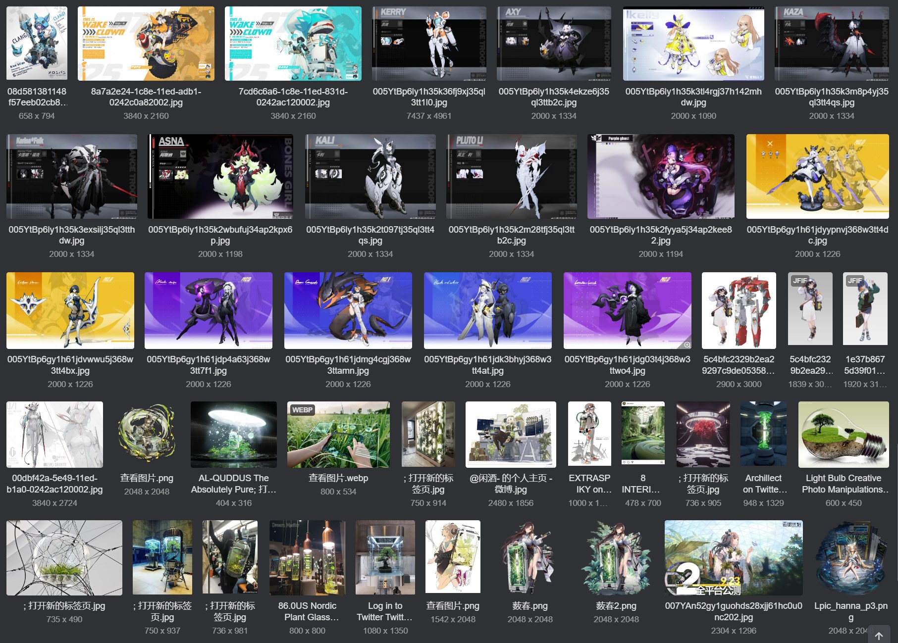Open the 数春.png image thumbnail
Image resolution: width=898 pixels, height=643 pixels.
pos(530,558)
